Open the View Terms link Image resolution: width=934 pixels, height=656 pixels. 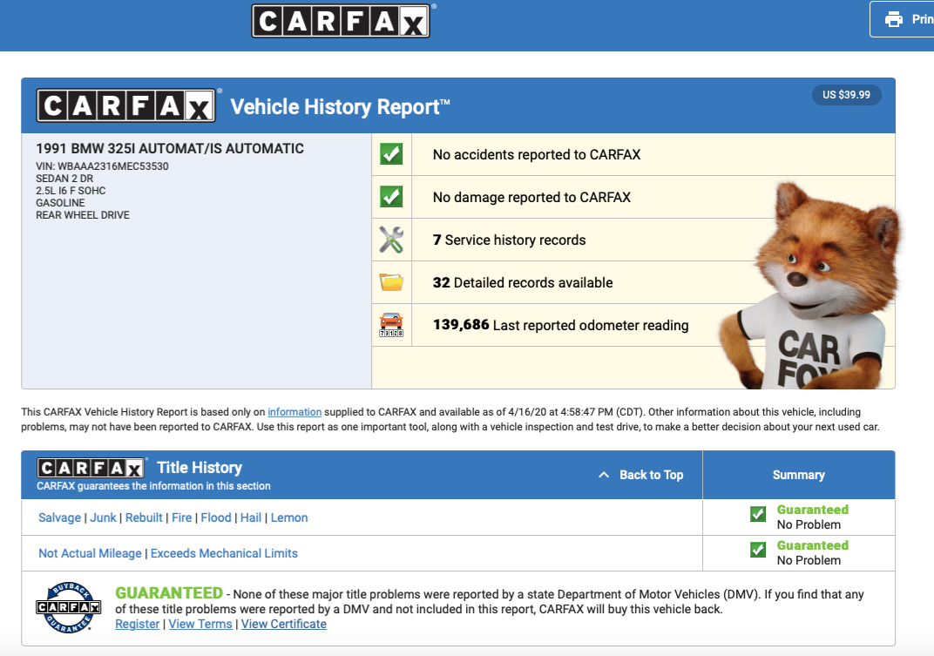coord(200,624)
